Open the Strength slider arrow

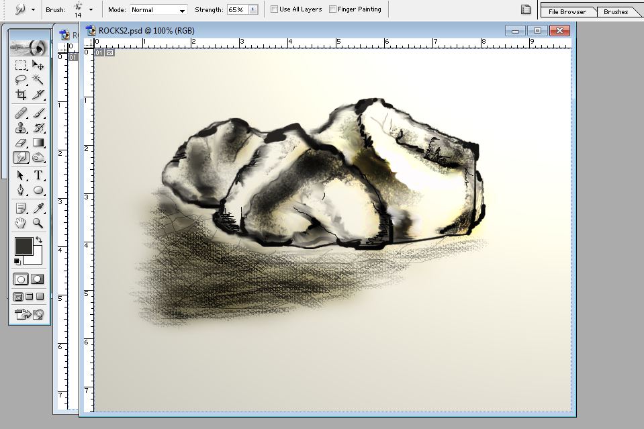252,10
